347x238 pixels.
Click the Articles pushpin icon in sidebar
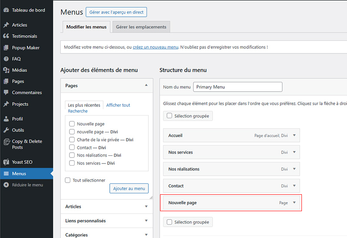[x=6, y=25]
